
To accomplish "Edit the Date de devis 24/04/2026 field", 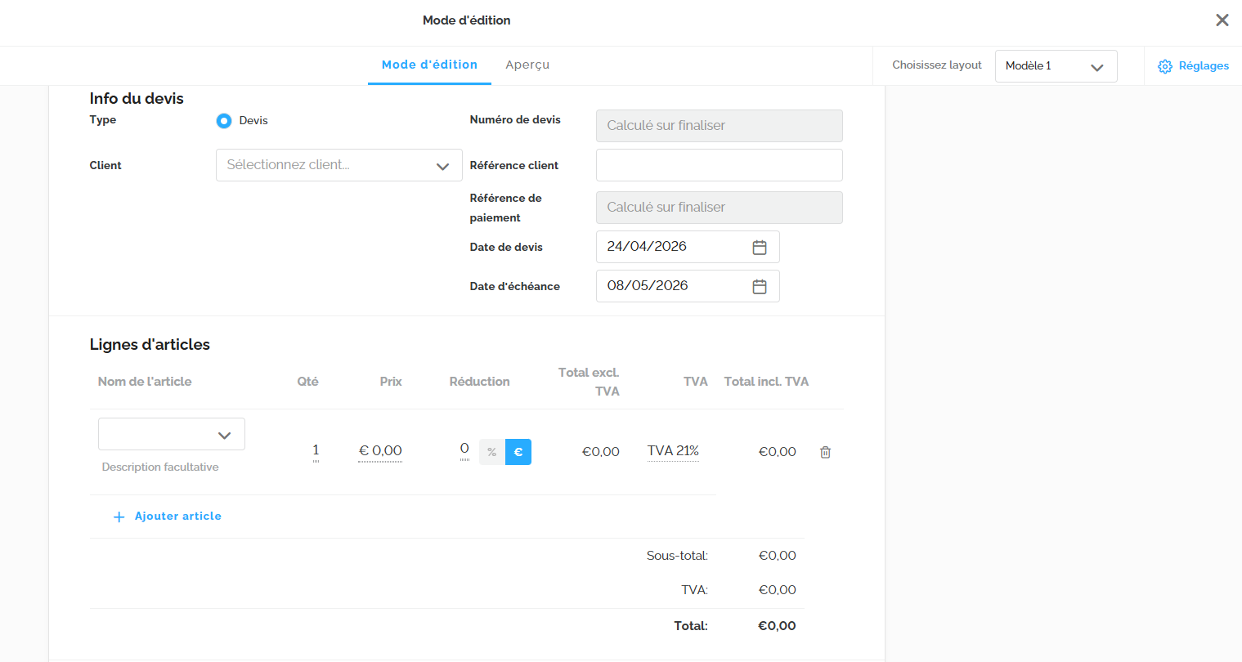I will click(x=688, y=247).
